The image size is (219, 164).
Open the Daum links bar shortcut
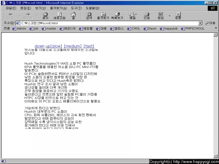(150, 28)
